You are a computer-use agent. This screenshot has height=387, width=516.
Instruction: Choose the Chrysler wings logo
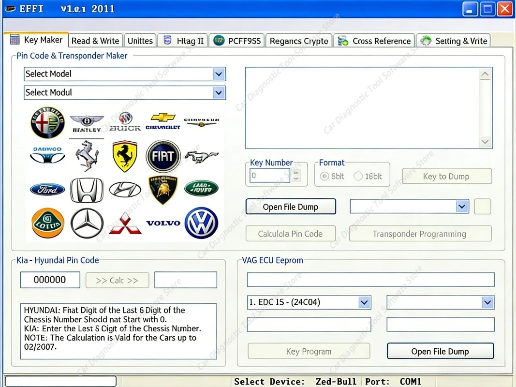(x=201, y=122)
